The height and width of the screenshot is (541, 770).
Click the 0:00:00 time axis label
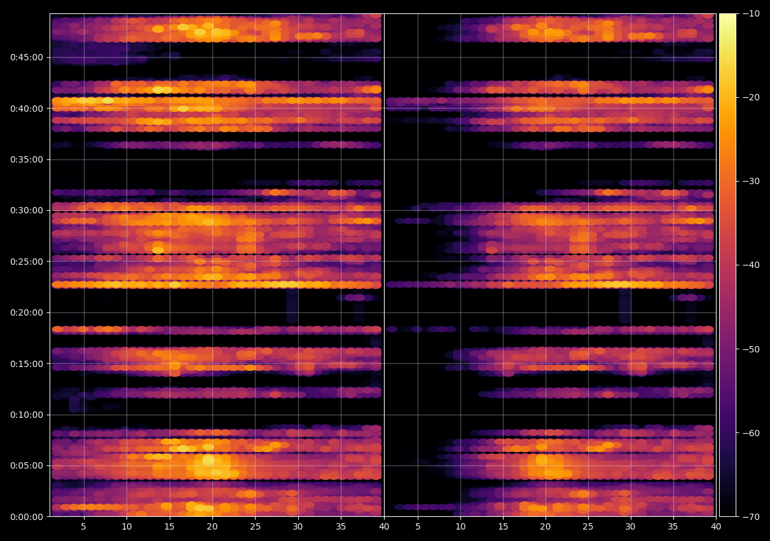[27, 517]
